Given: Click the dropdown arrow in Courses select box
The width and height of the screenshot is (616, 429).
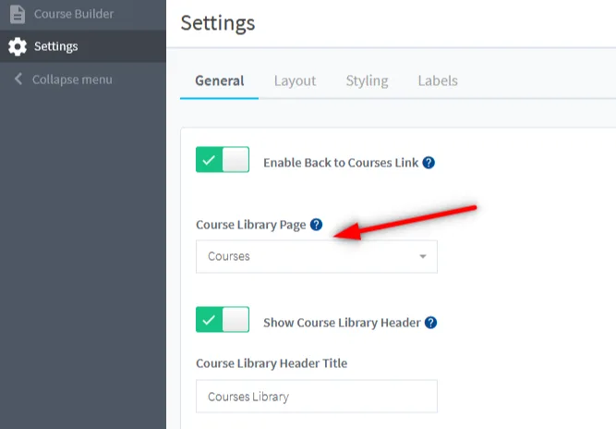Looking at the screenshot, I should (x=423, y=257).
